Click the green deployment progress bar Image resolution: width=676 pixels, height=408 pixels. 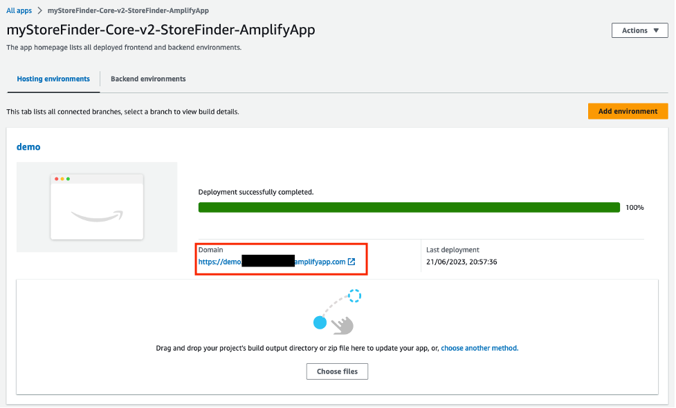(x=408, y=206)
